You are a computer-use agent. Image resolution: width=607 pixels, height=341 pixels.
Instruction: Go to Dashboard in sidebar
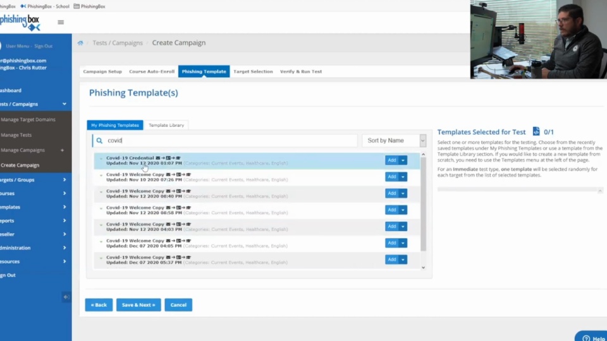pyautogui.click(x=11, y=90)
